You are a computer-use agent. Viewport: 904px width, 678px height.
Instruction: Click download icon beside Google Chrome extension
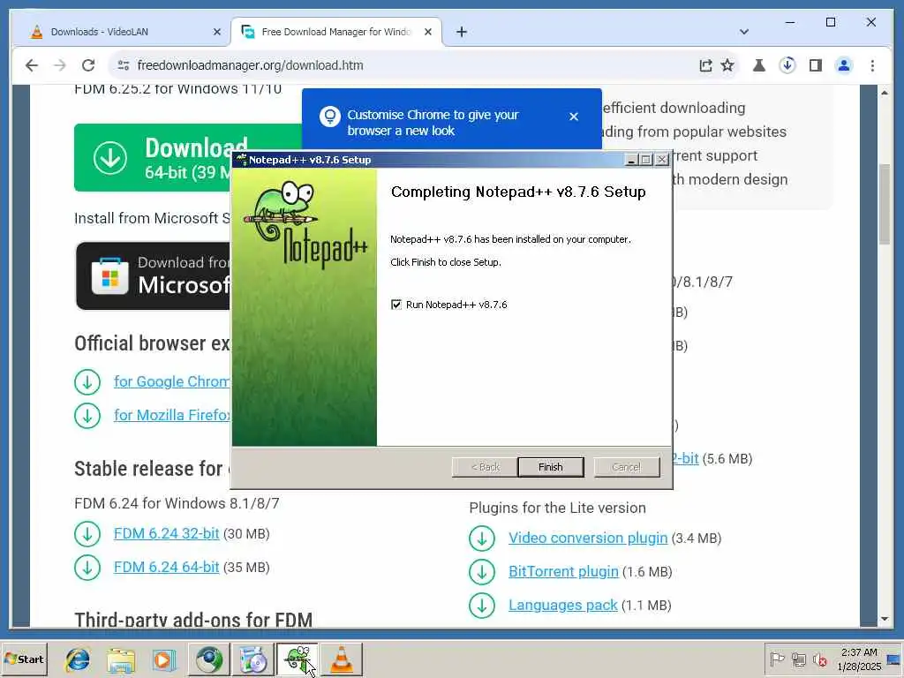tap(87, 381)
